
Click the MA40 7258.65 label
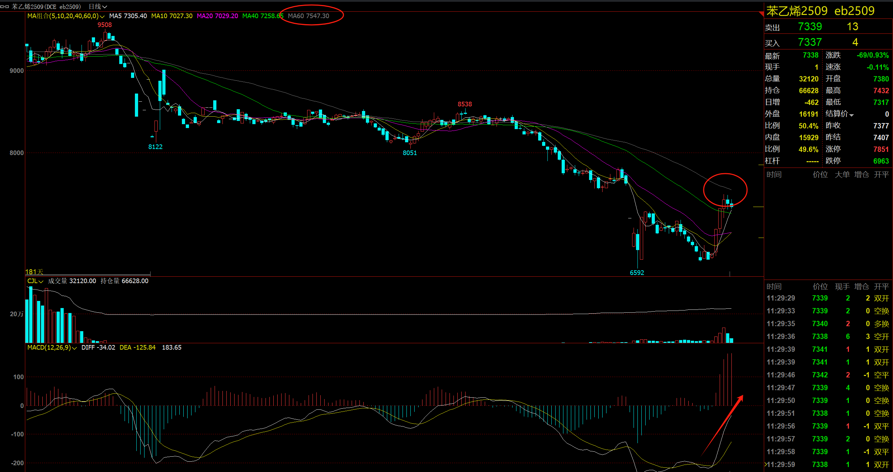pyautogui.click(x=263, y=16)
